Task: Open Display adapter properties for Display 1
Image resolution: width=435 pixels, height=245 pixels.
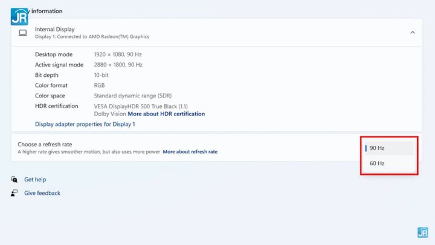Action: click(85, 124)
